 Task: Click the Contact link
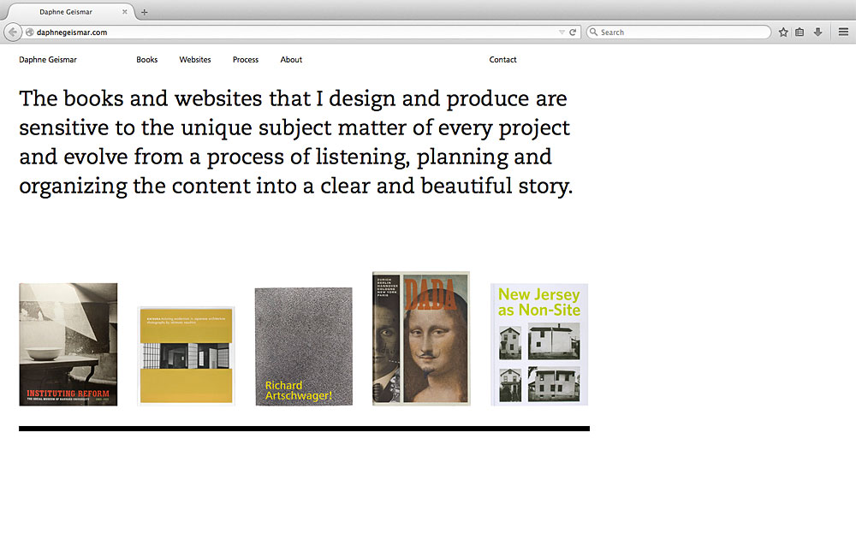coord(502,60)
